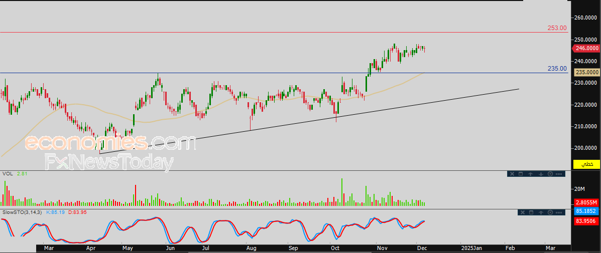Click the VOL 2.81 value readout
Image resolution: width=601 pixels, height=253 pixels.
(x=22, y=173)
